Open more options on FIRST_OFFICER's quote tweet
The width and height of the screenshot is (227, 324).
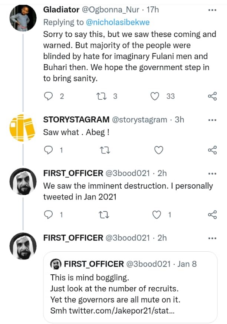pos(212,238)
